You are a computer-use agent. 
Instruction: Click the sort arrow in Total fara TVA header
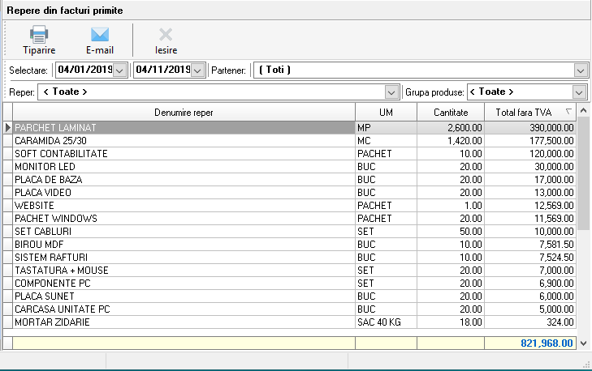(x=568, y=112)
